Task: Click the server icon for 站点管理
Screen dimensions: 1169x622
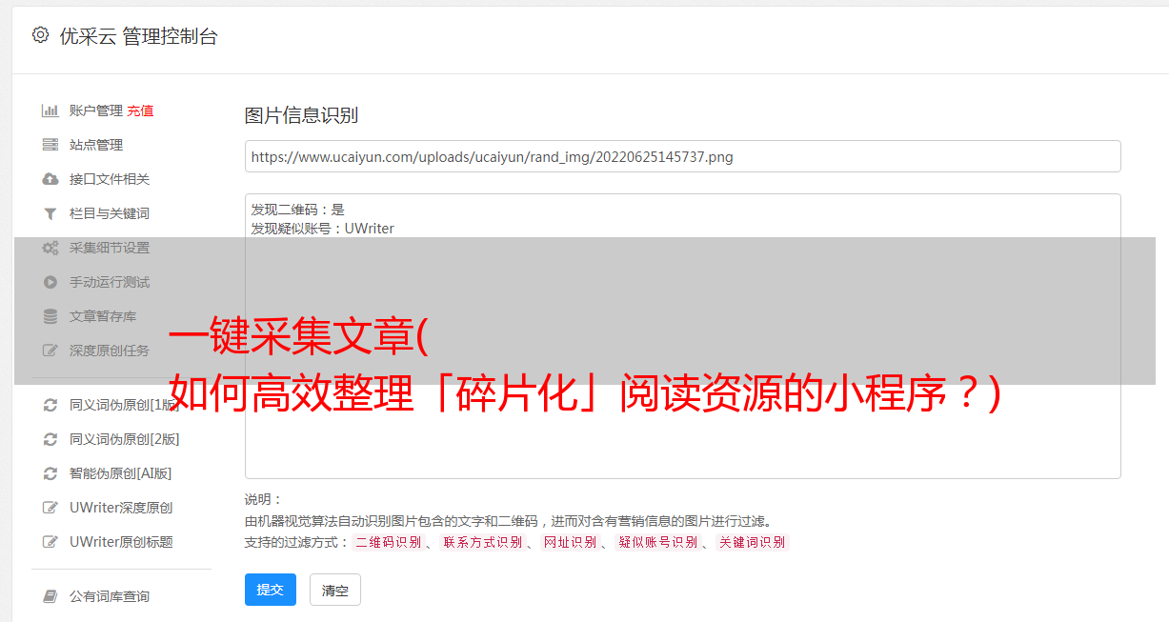Action: 50,145
